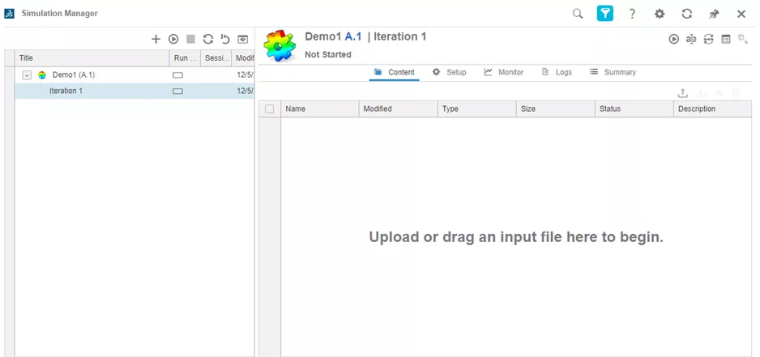Open the Logs tab

point(557,72)
